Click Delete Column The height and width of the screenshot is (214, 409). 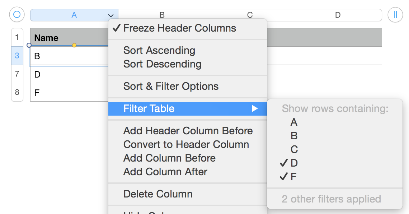pyautogui.click(x=158, y=194)
